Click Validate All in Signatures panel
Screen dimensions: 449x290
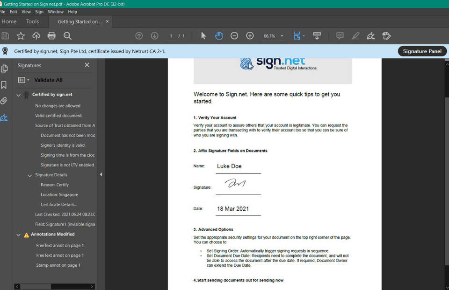click(x=48, y=80)
